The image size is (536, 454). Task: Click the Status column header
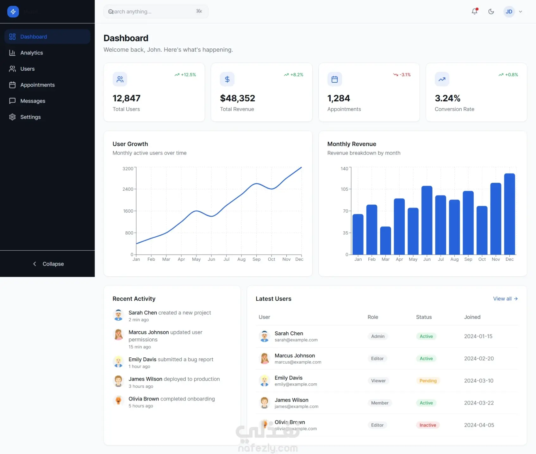coord(424,317)
